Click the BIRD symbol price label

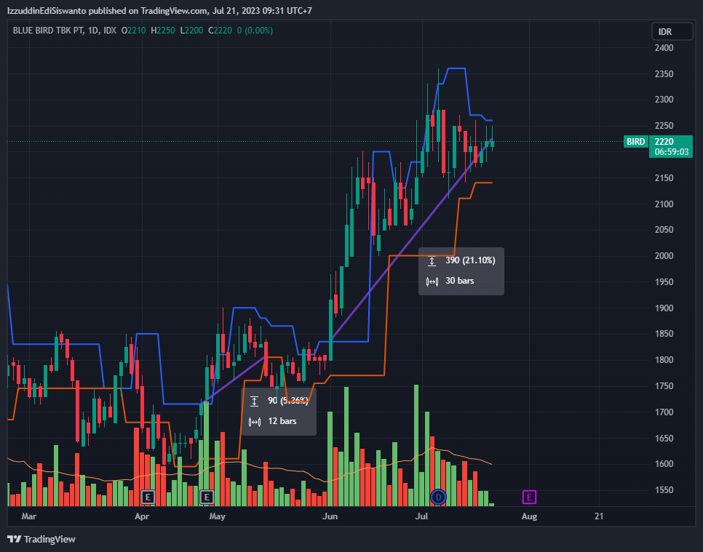(636, 142)
